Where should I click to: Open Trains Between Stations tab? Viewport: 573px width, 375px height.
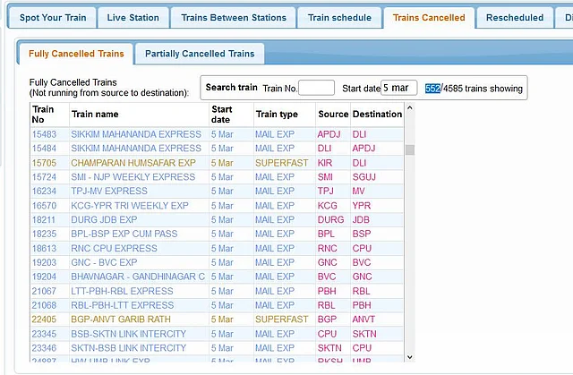point(234,18)
